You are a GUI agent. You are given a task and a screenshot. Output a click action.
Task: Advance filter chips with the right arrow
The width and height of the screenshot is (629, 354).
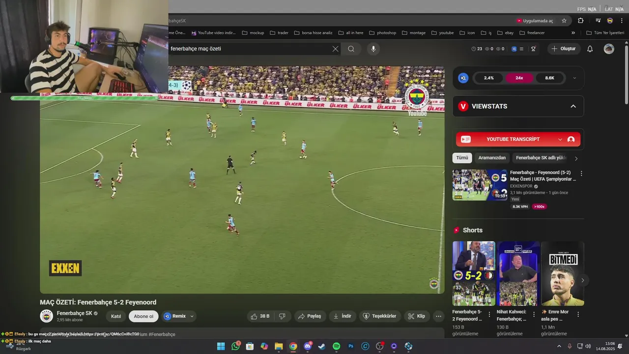click(576, 158)
